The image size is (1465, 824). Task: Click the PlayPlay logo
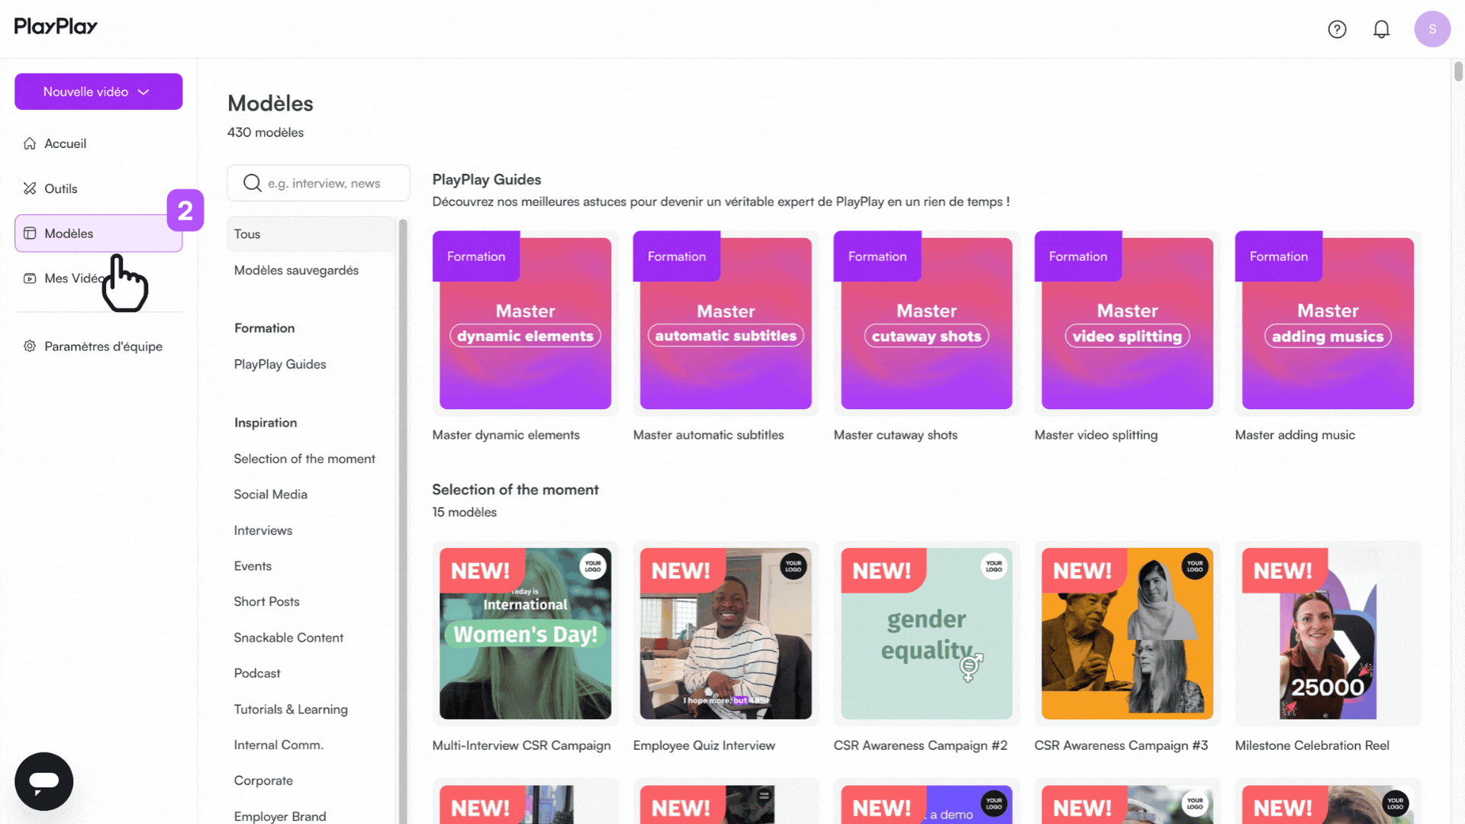(x=56, y=27)
